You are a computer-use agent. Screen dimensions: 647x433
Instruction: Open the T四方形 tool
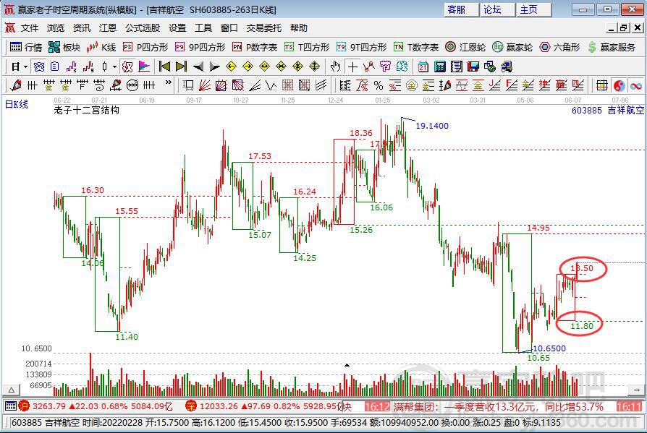pyautogui.click(x=307, y=48)
